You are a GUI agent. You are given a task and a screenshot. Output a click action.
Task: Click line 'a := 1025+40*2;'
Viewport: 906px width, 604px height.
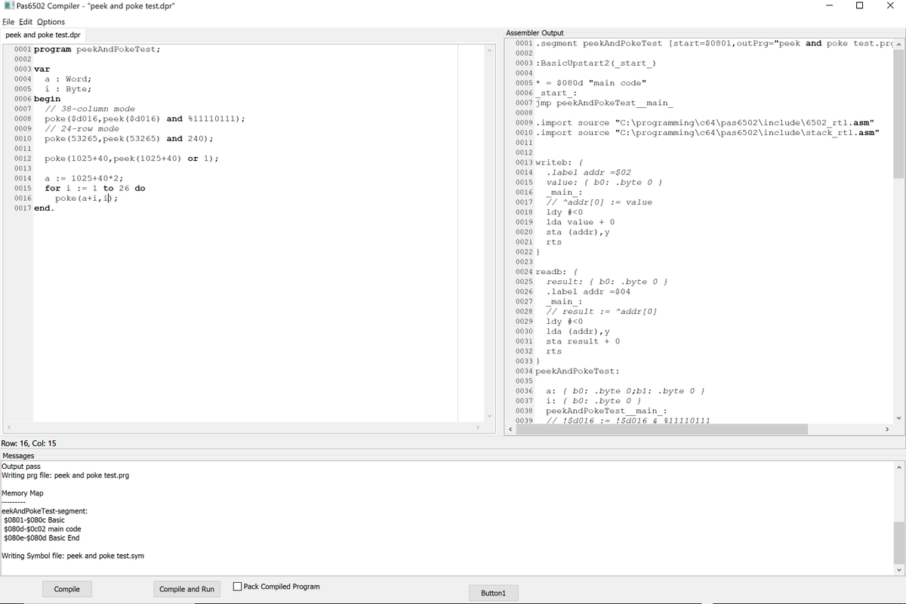(84, 178)
